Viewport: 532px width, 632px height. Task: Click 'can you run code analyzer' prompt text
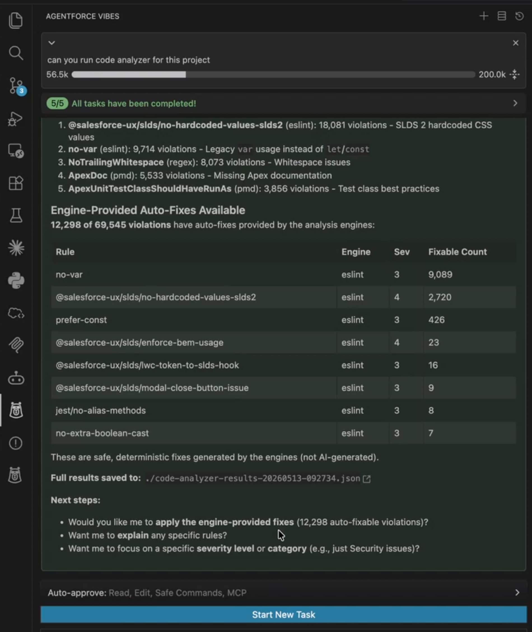pyautogui.click(x=129, y=60)
